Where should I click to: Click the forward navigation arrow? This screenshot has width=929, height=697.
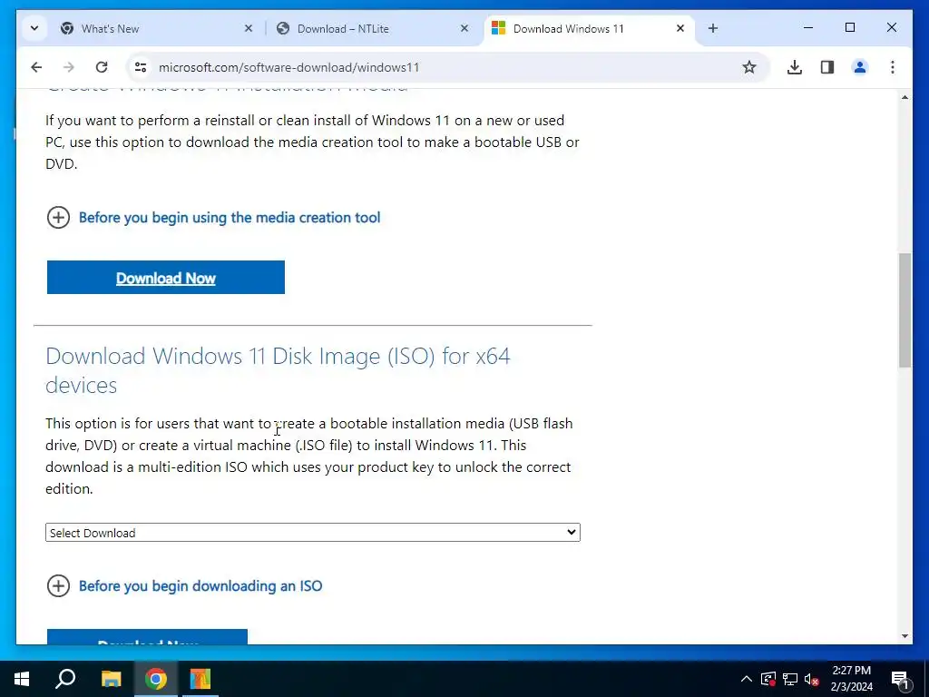tap(69, 67)
